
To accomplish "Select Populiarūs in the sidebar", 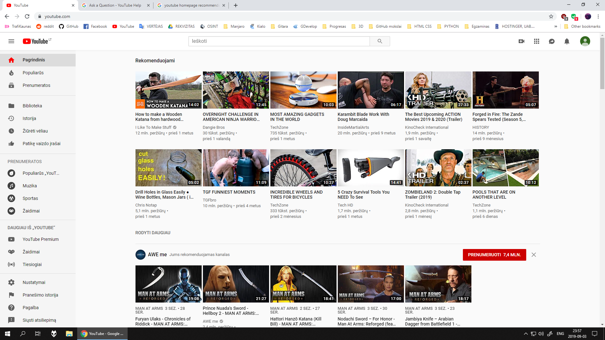I will [x=33, y=73].
